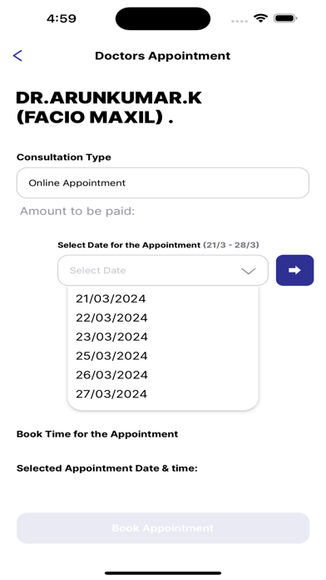The height and width of the screenshot is (580, 326).
Task: Open the Select Date combo box
Action: click(x=163, y=270)
